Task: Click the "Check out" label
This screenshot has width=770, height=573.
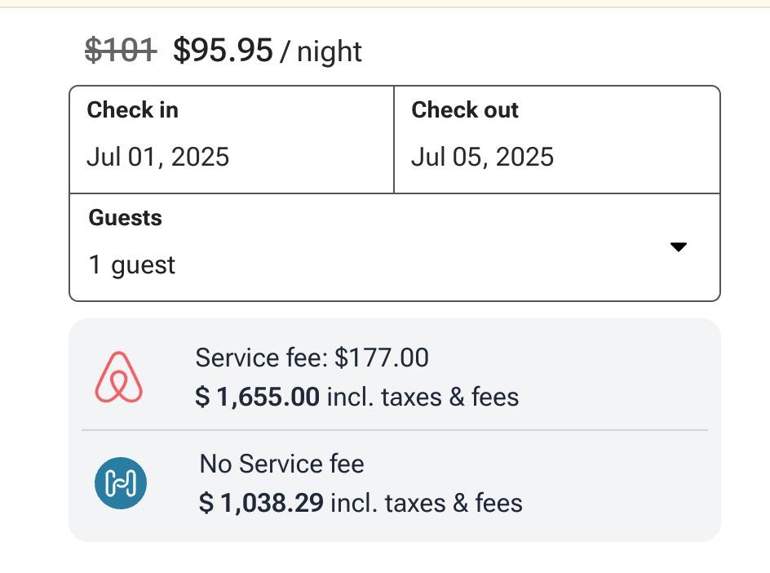Action: 465,110
